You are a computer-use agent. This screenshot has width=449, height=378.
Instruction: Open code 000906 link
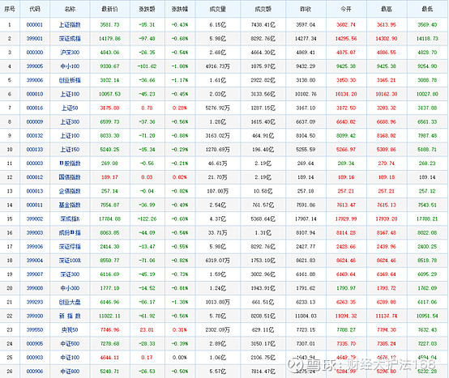point(35,372)
